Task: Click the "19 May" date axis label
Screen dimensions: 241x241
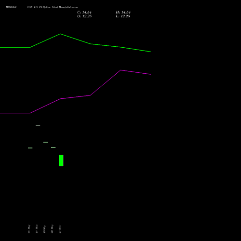Action: pos(44,229)
